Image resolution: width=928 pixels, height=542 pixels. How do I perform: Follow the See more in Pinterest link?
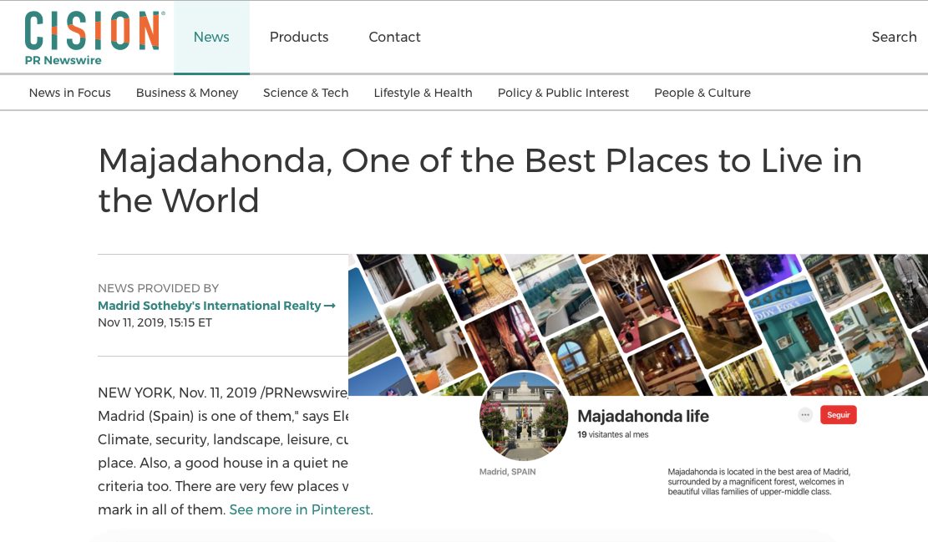pos(300,509)
